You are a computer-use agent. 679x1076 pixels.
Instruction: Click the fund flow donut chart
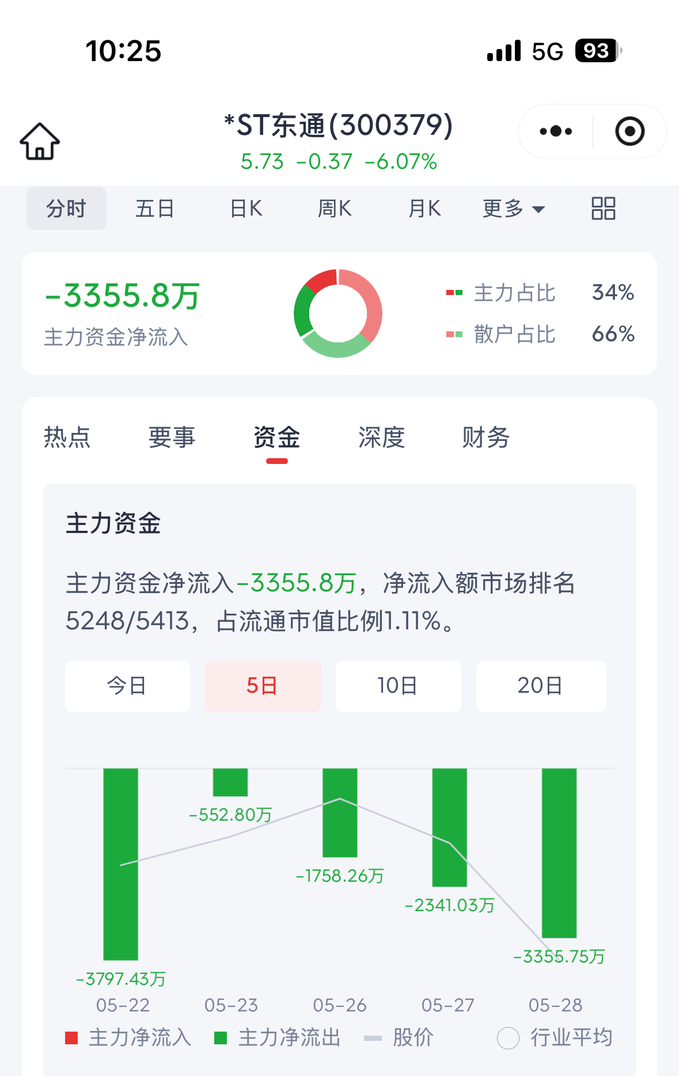(x=338, y=313)
